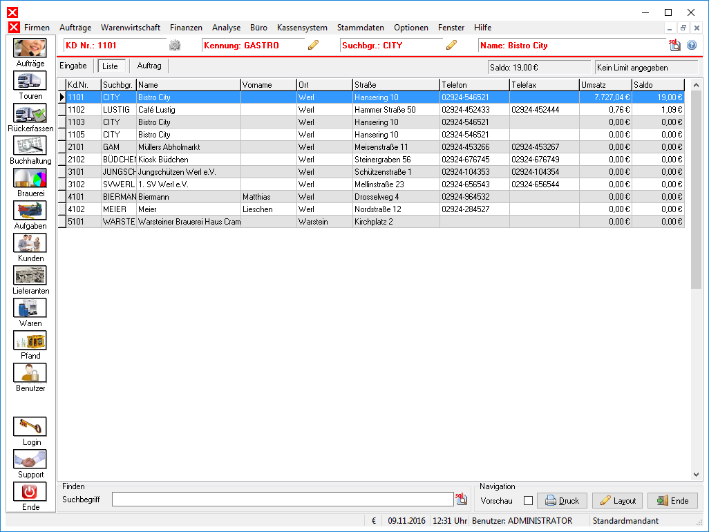
Task: Click the SQL search icon by Suchbegriff
Action: [461, 499]
